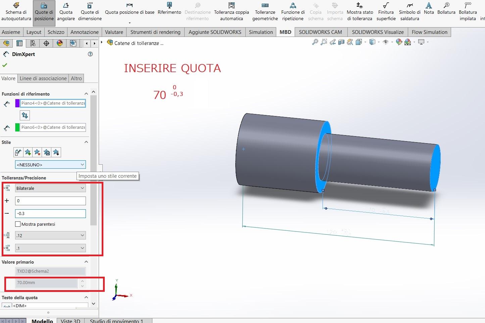Image resolution: width=485 pixels, height=323 pixels.
Task: Open the Riferimento datum tool
Action: pos(169,9)
